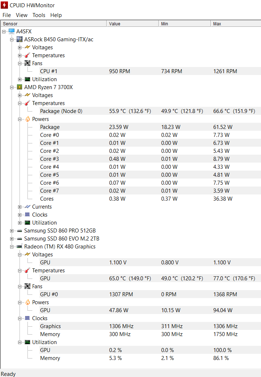Select the Package power row

(150, 127)
